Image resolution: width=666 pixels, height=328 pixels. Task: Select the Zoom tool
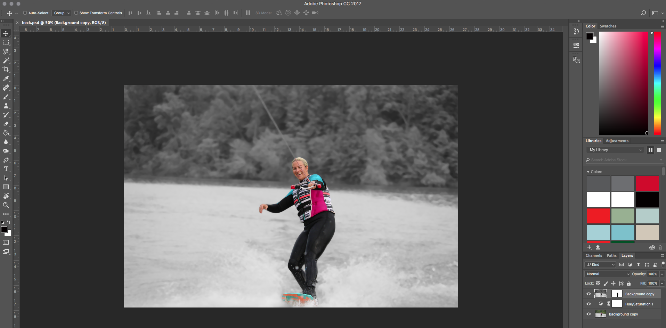(6, 205)
